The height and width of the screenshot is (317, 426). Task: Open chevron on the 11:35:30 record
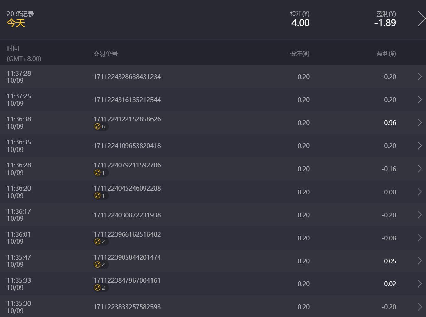[420, 307]
